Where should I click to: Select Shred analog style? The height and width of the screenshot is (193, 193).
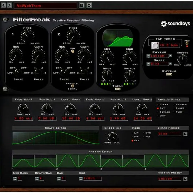179,108
